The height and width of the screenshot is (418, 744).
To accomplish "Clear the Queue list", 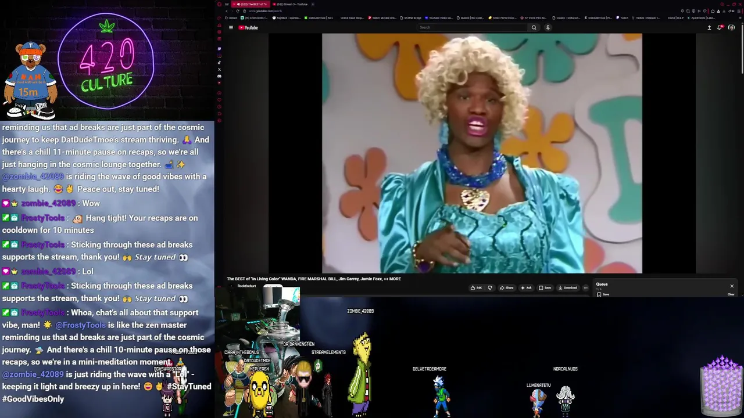I will click(731, 294).
